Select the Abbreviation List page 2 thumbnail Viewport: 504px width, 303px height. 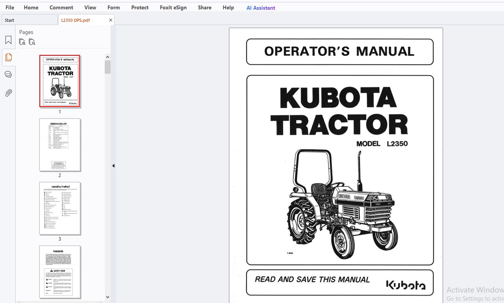[x=60, y=145]
